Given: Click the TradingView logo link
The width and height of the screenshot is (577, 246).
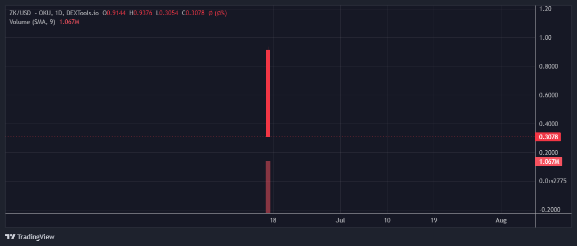Looking at the screenshot, I should (x=30, y=237).
